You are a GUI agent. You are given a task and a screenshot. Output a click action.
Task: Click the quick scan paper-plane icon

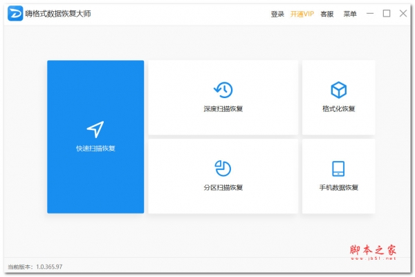pyautogui.click(x=95, y=129)
